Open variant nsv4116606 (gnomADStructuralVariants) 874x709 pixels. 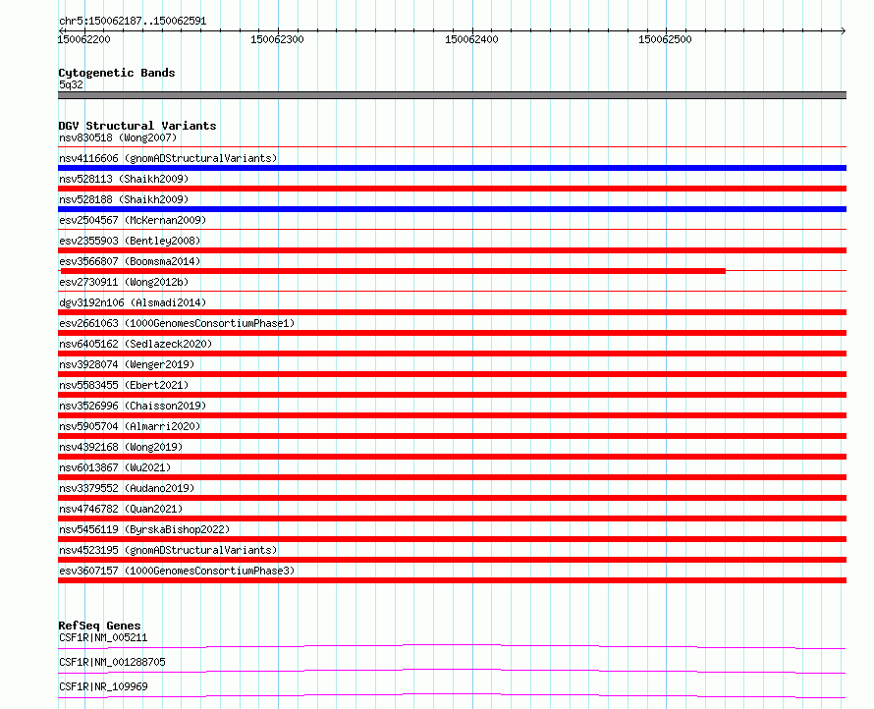pos(168,158)
